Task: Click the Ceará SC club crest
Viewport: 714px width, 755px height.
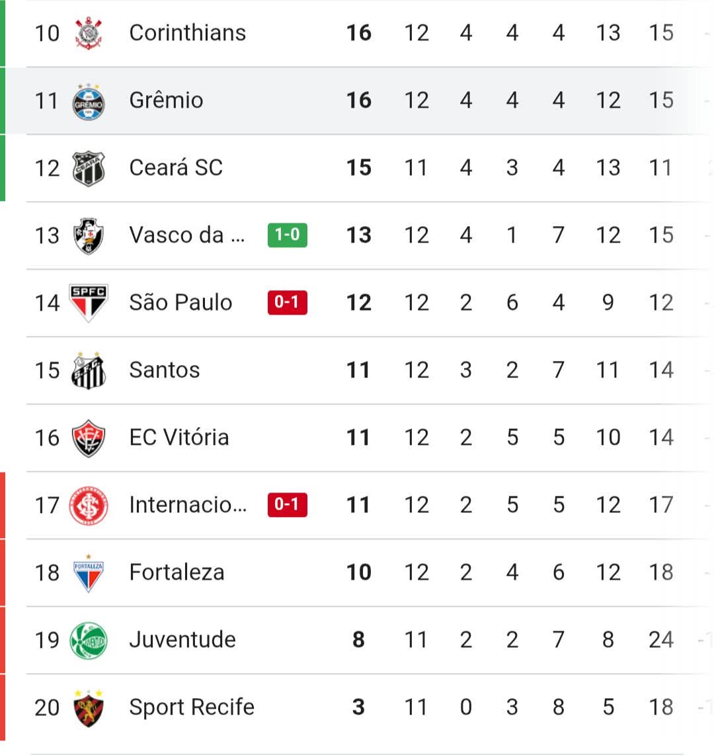Action: (89, 169)
